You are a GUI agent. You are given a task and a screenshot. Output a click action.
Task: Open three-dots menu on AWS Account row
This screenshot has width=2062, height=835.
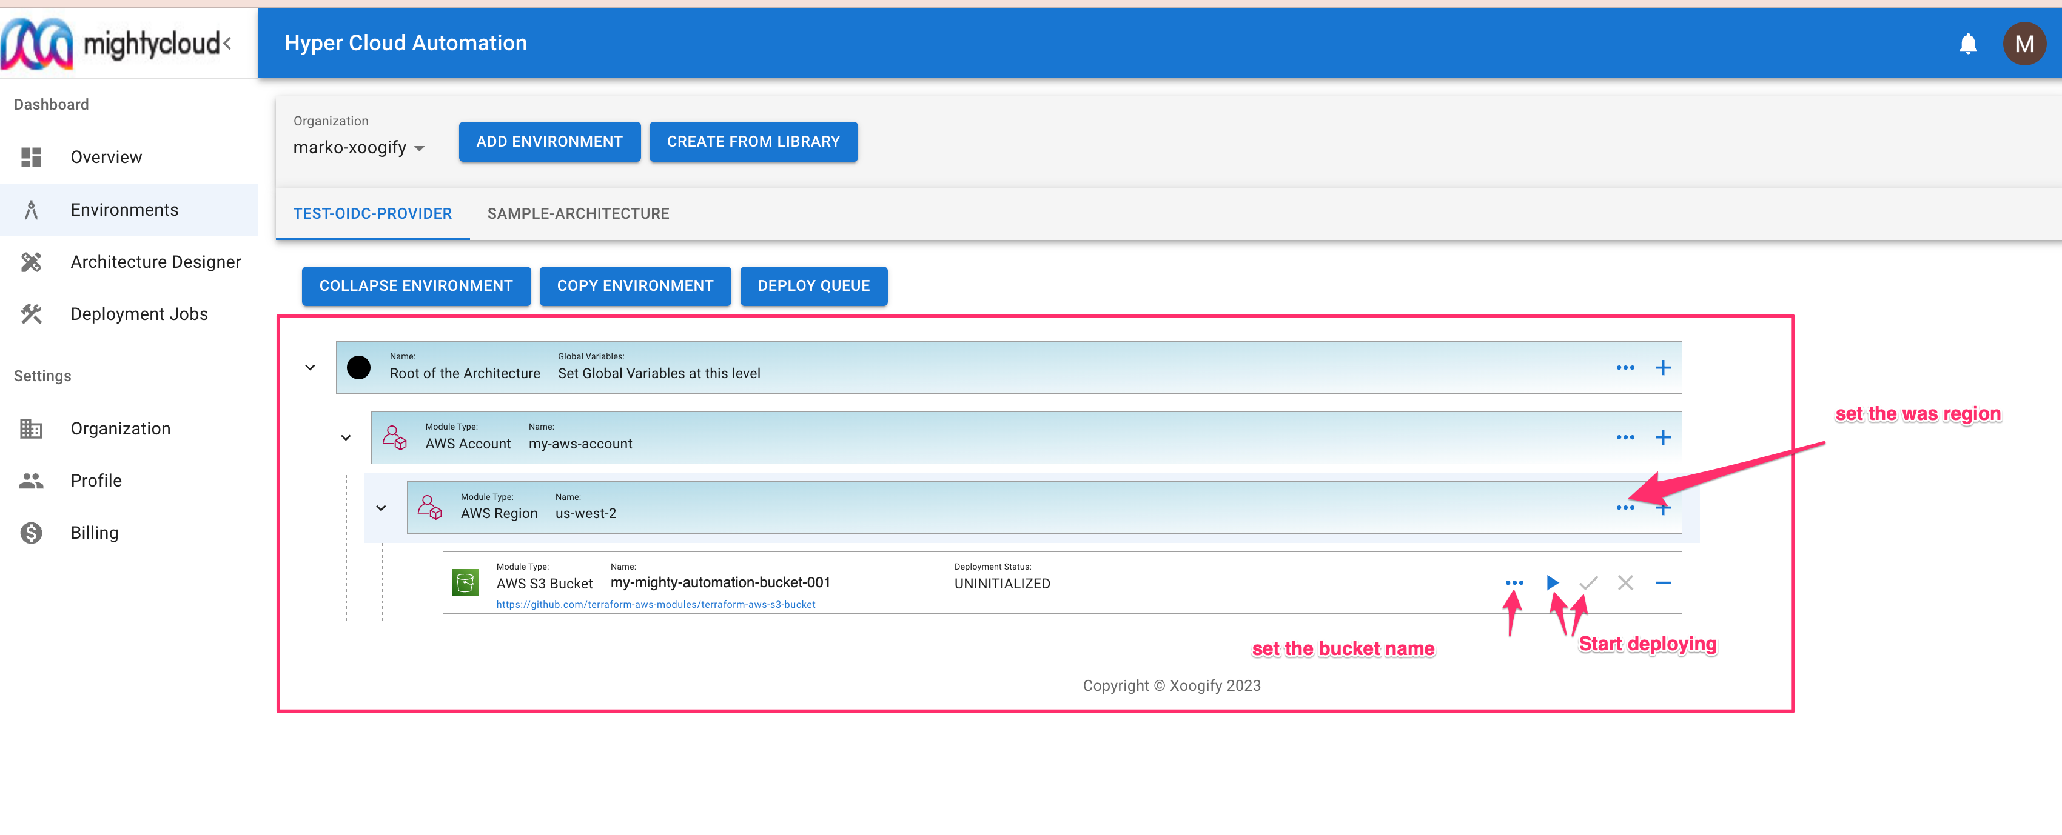(1625, 437)
